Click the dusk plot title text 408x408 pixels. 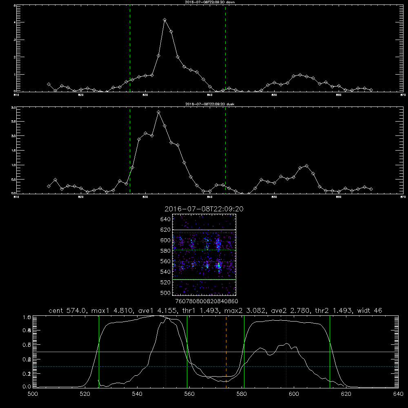pyautogui.click(x=210, y=104)
